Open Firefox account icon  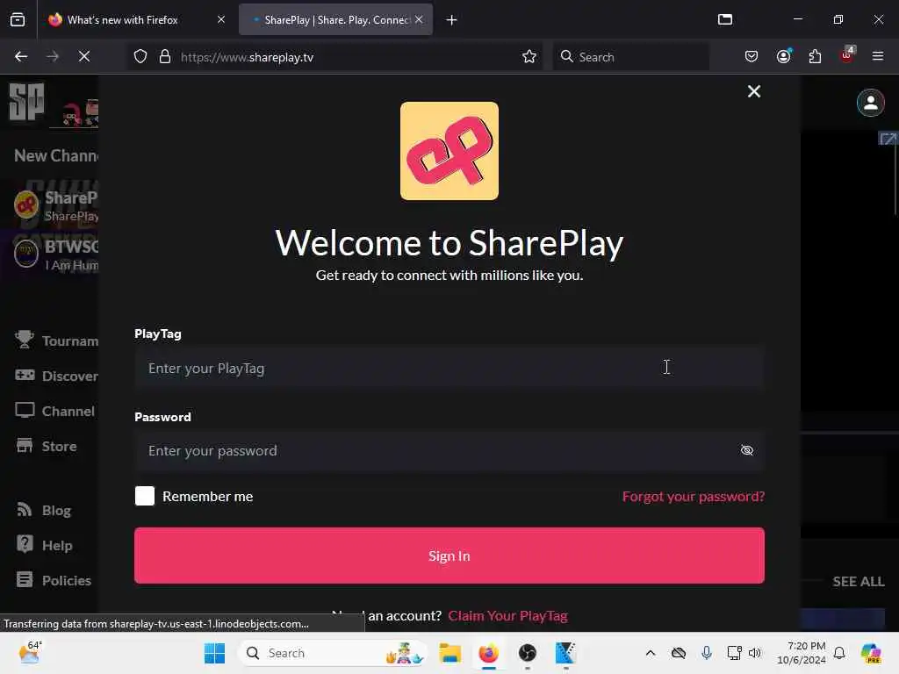pyautogui.click(x=784, y=56)
